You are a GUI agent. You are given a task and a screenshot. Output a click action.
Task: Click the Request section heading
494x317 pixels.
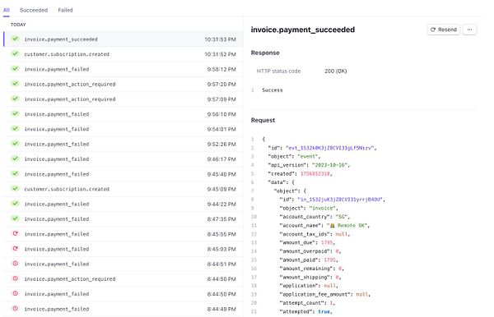tap(263, 120)
